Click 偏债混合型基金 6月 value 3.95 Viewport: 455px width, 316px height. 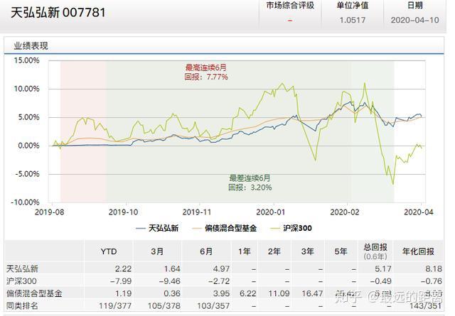coord(221,293)
